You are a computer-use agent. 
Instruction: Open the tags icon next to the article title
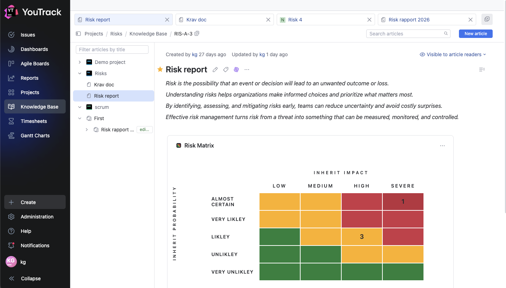[226, 70]
